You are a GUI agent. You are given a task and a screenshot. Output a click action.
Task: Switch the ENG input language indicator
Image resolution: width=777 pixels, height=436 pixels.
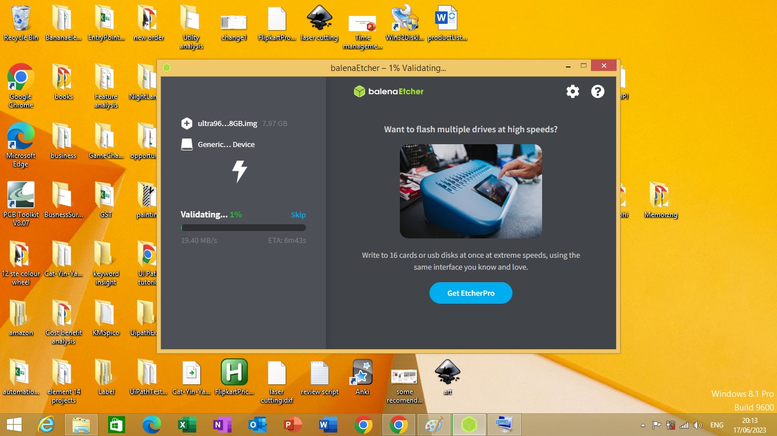tap(717, 425)
